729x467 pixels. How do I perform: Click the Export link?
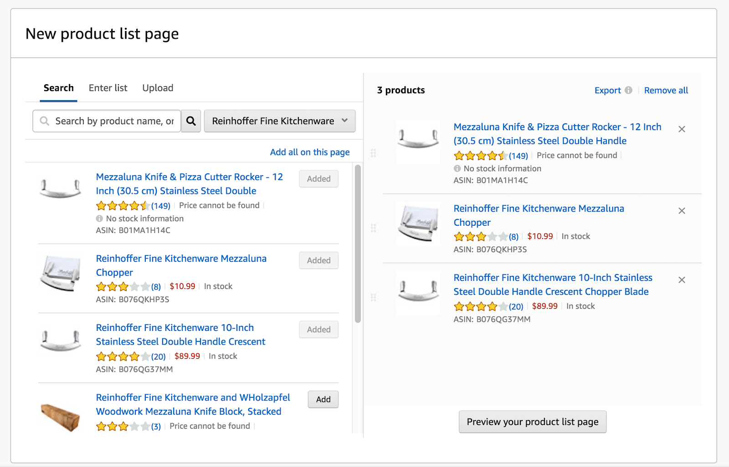coord(607,90)
